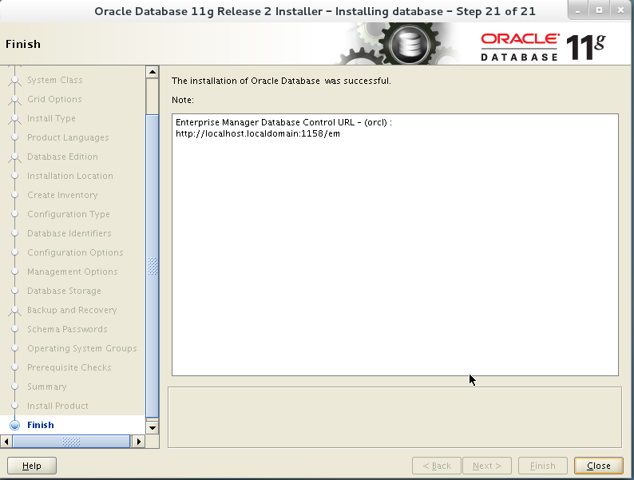Viewport: 634px width, 480px height.
Task: Click the sidebar scroll right arrow
Action: (138, 441)
